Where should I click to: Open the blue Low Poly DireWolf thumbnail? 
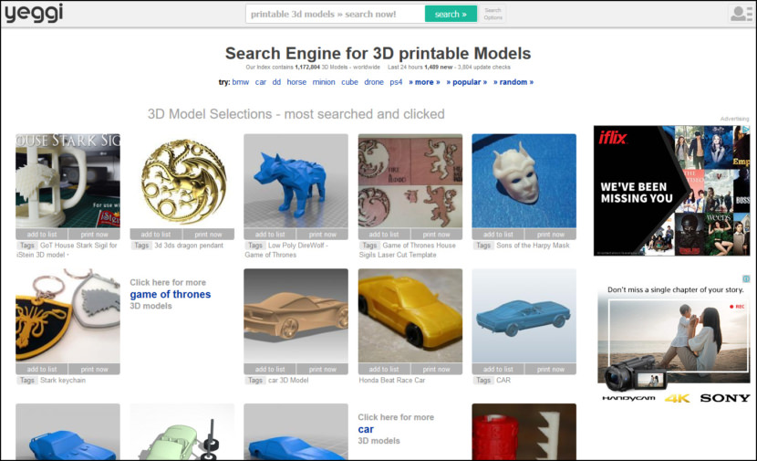click(296, 181)
